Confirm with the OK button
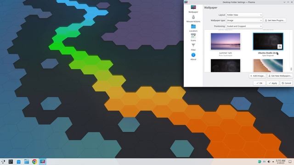Image resolution: width=294 pixels, height=165 pixels. [x=259, y=83]
